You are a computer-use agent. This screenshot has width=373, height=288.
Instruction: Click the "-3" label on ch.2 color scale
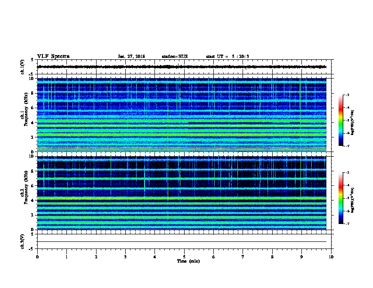pyautogui.click(x=348, y=173)
